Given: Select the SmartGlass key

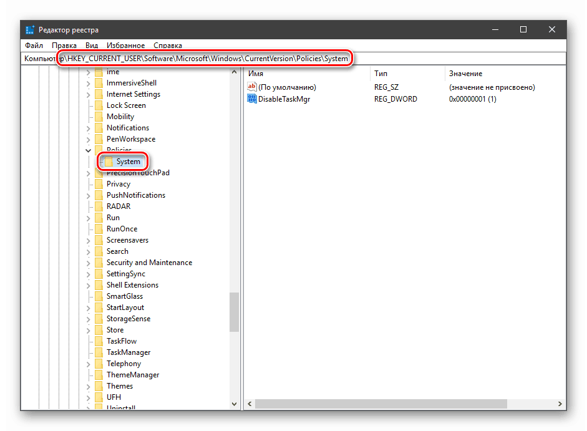Looking at the screenshot, I should point(125,296).
